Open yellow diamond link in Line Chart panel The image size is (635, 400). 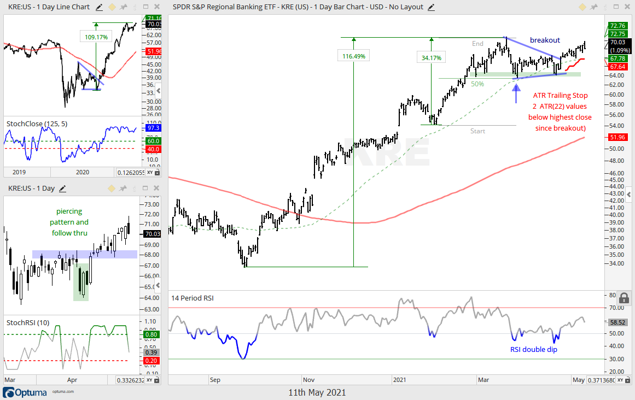click(x=112, y=7)
